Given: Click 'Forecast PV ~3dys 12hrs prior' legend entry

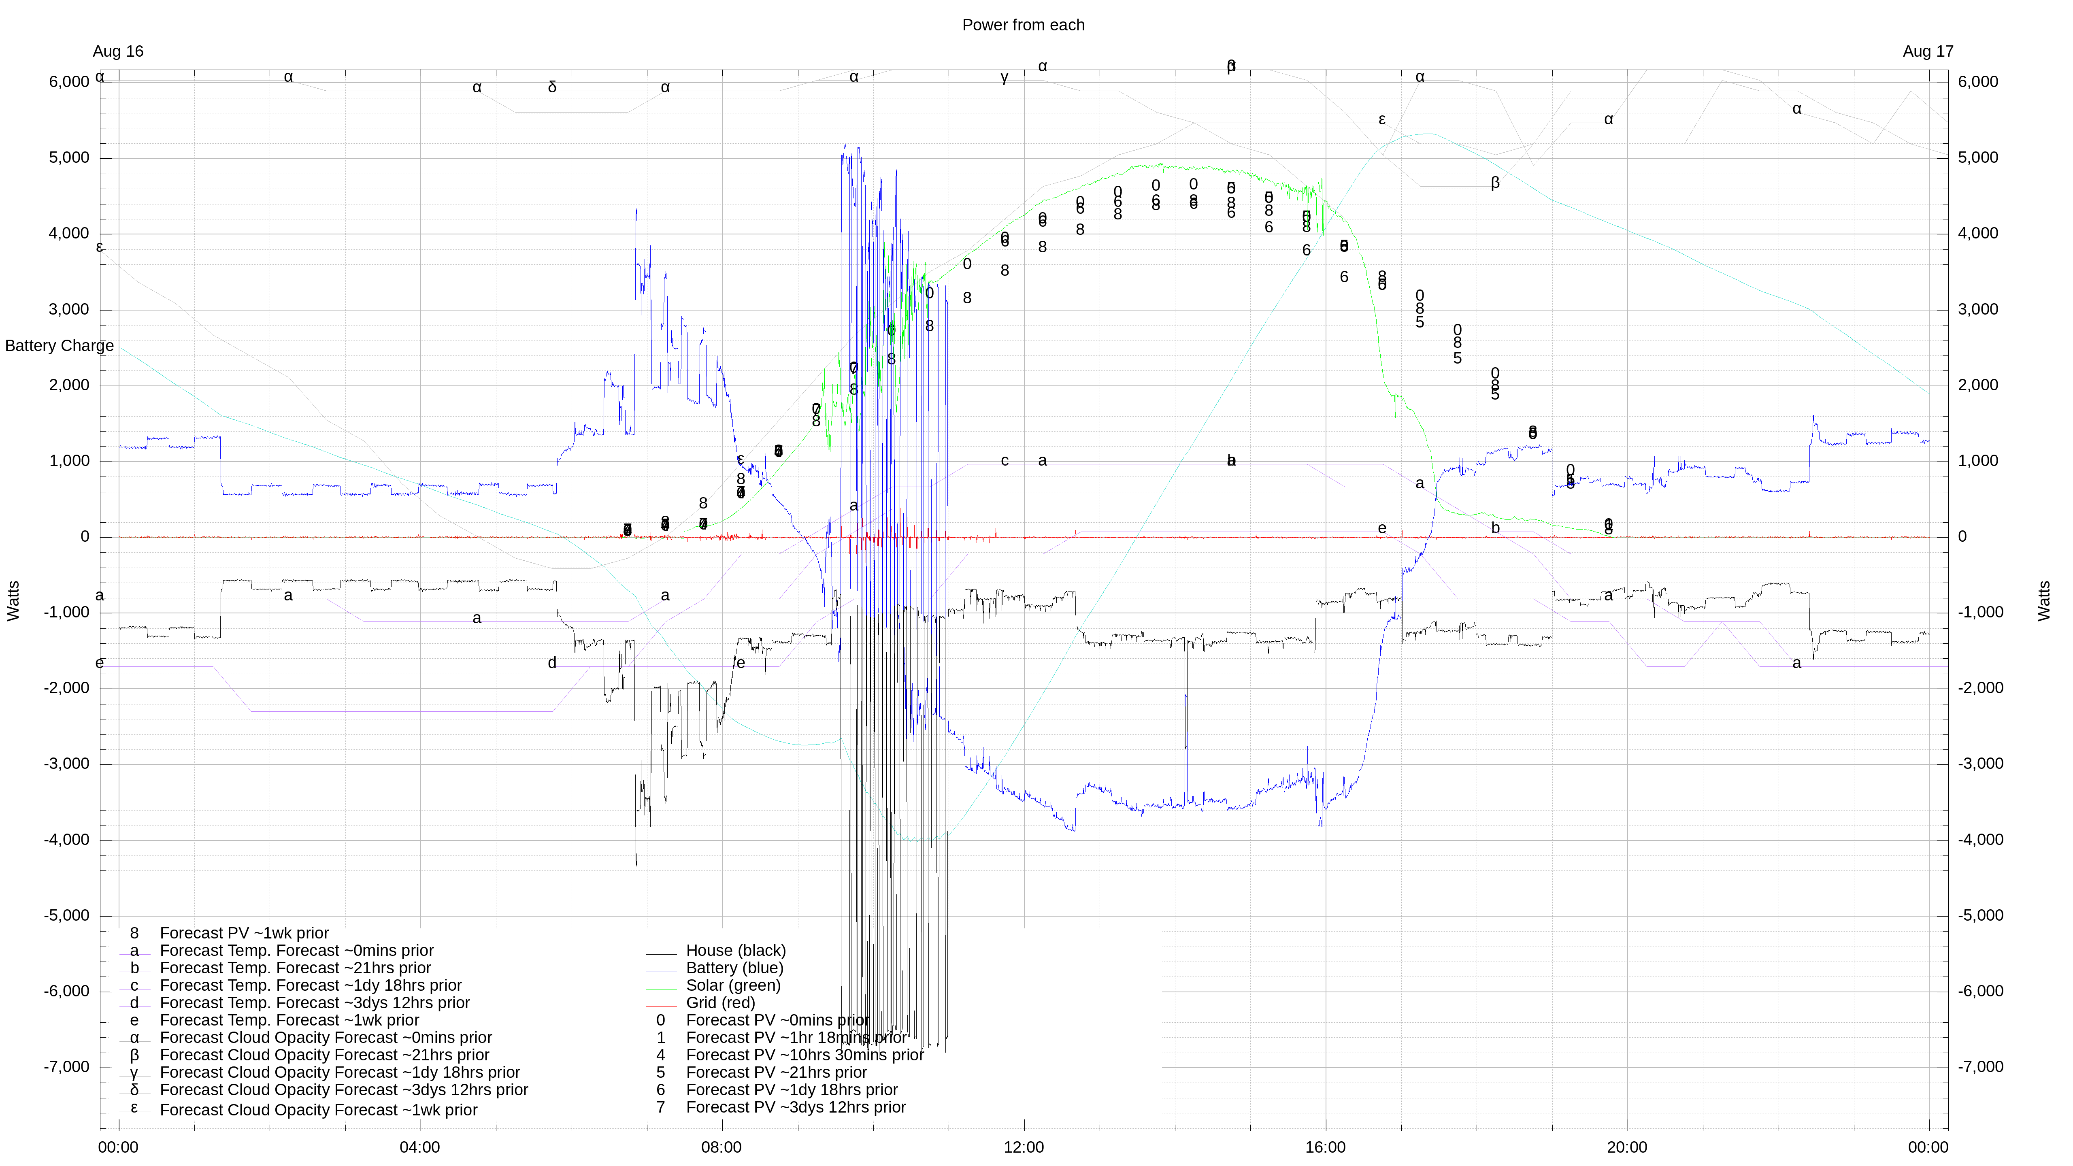Looking at the screenshot, I should [795, 1107].
